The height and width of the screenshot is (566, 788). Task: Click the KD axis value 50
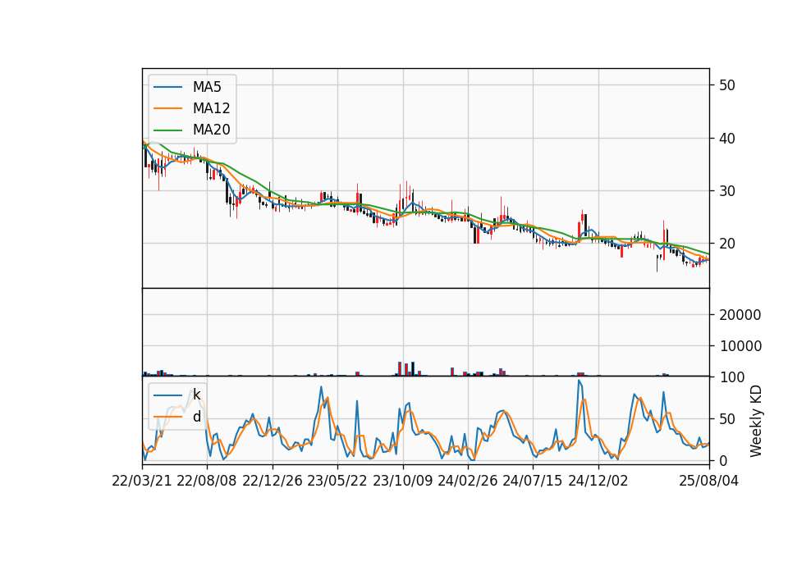(727, 419)
